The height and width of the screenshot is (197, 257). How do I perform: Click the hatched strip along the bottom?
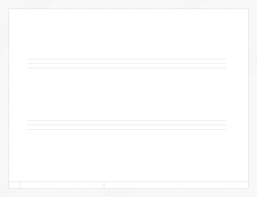[x=128, y=193]
